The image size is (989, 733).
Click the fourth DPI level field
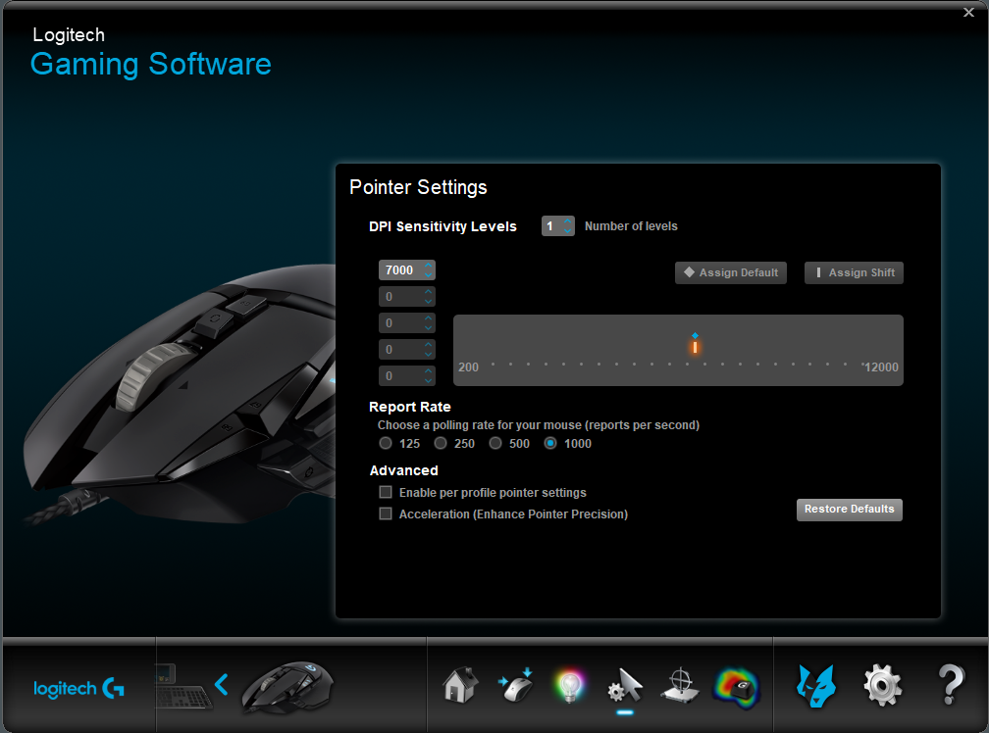tap(407, 350)
